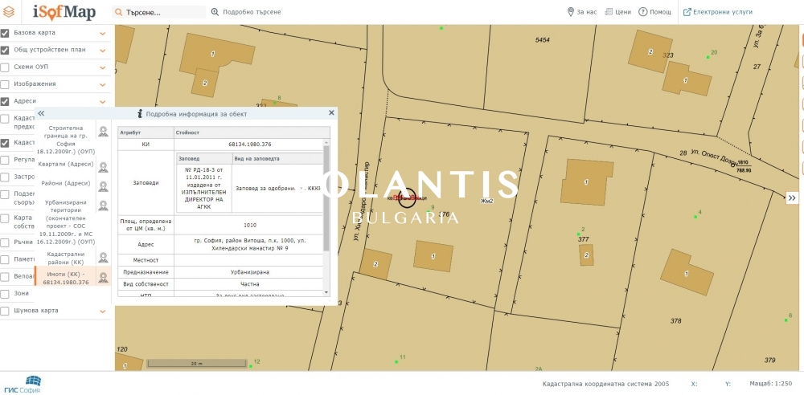Viewport: 804px width, 395px height.
Task: Click the Вид на заповедта header
Action: (277, 159)
